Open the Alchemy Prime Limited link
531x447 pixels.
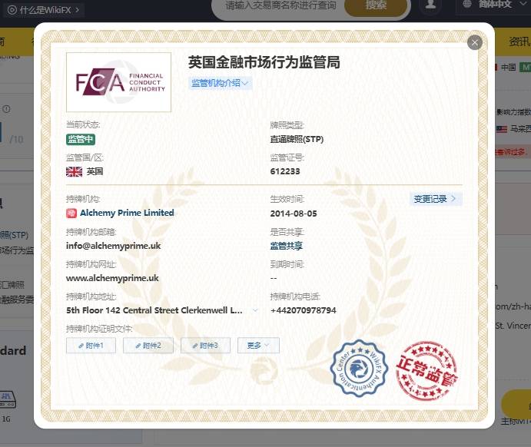tap(127, 213)
